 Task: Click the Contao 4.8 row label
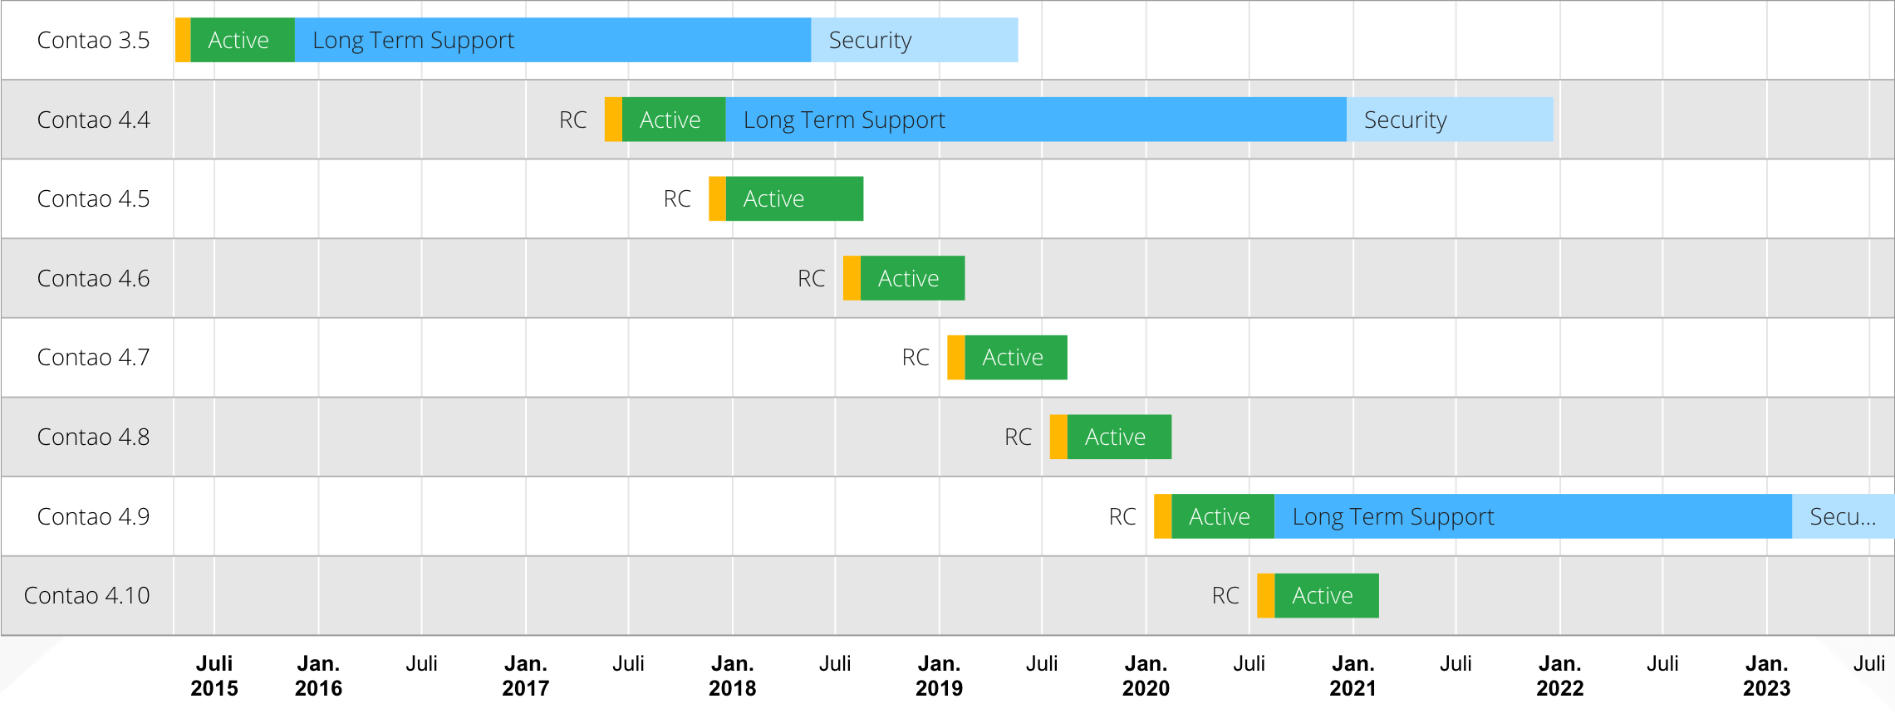pyautogui.click(x=93, y=437)
